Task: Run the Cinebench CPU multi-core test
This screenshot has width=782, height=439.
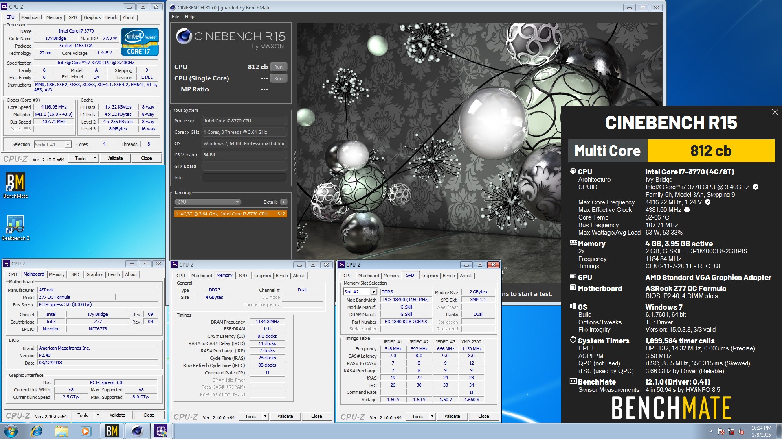Action: click(x=279, y=67)
